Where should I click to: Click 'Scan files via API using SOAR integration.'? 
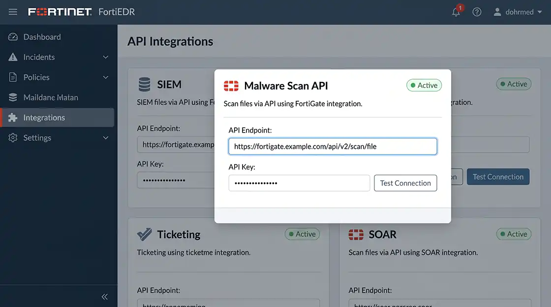(x=413, y=252)
